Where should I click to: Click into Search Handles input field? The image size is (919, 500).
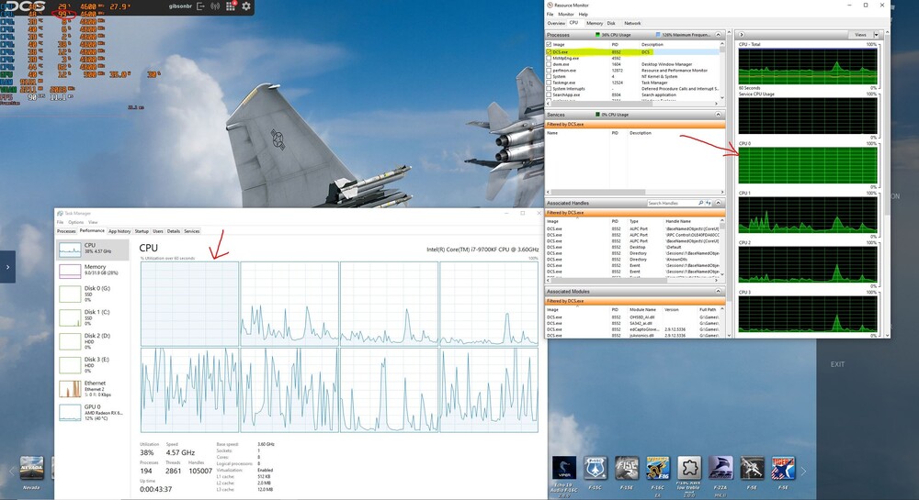pyautogui.click(x=672, y=203)
